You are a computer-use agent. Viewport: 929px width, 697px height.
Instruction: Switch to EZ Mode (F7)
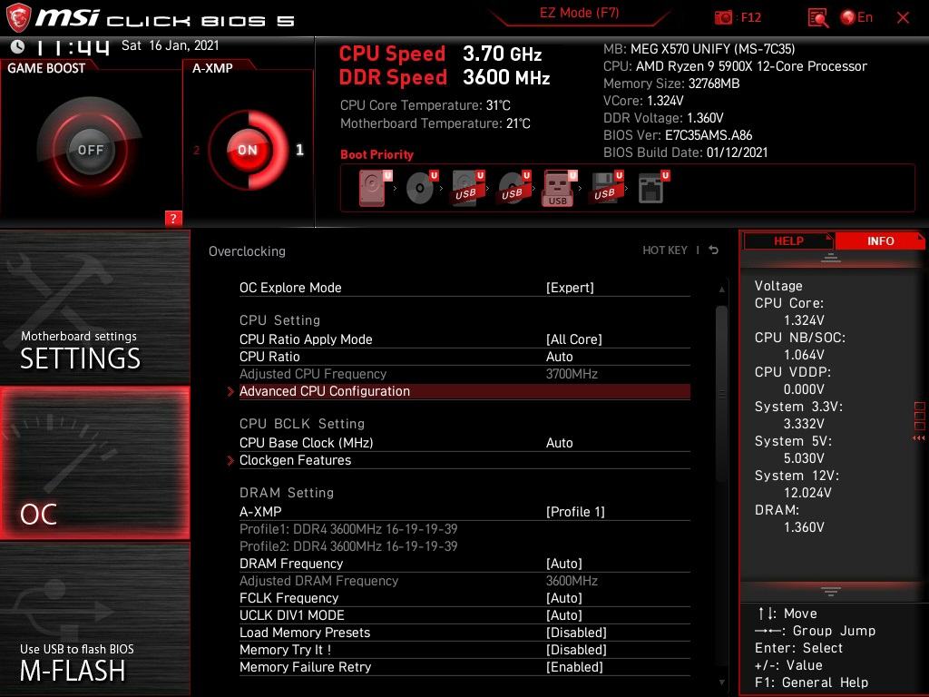click(580, 13)
